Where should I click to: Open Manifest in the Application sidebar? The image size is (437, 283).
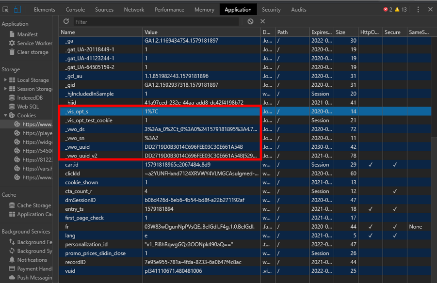27,34
